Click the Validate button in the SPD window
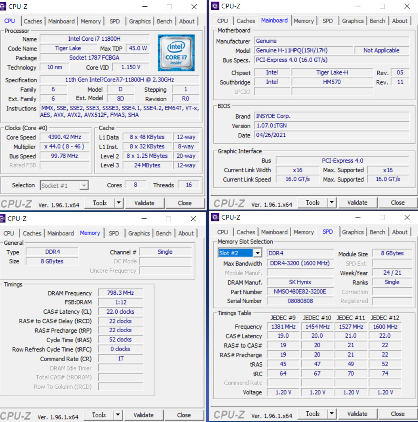The height and width of the screenshot is (422, 418). [357, 414]
